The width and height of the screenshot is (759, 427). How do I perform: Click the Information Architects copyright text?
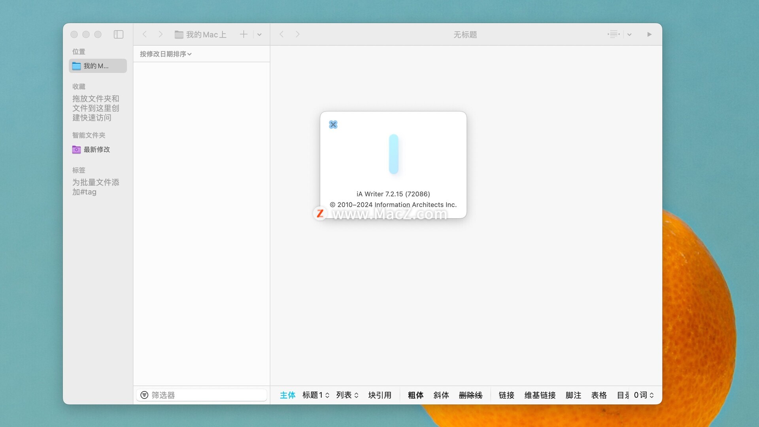tap(393, 205)
